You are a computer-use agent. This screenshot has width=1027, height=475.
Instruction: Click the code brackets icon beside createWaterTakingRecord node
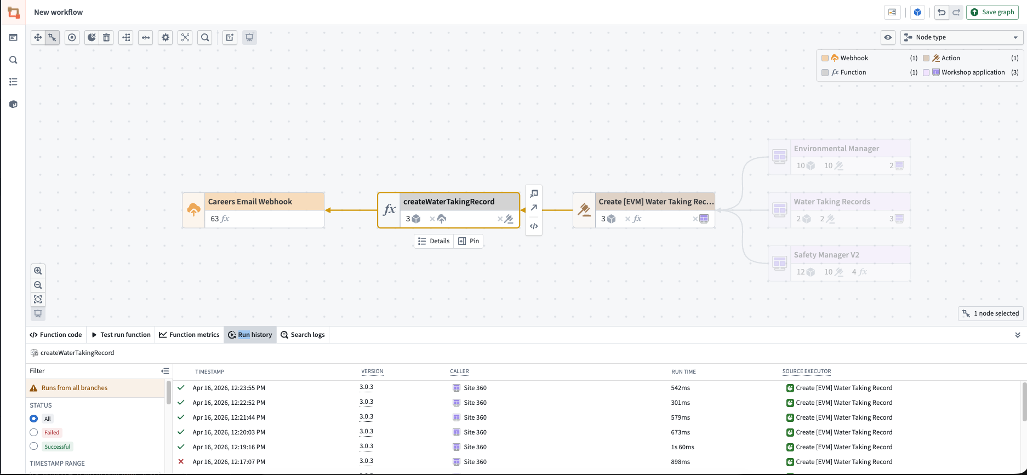(x=534, y=226)
